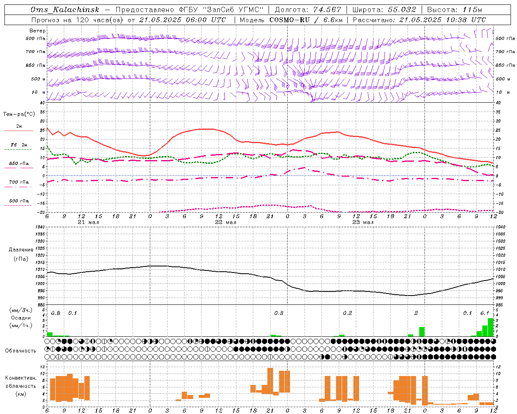
Task: Click the 500 гПа entry in the temperature legend
Action: (19, 201)
